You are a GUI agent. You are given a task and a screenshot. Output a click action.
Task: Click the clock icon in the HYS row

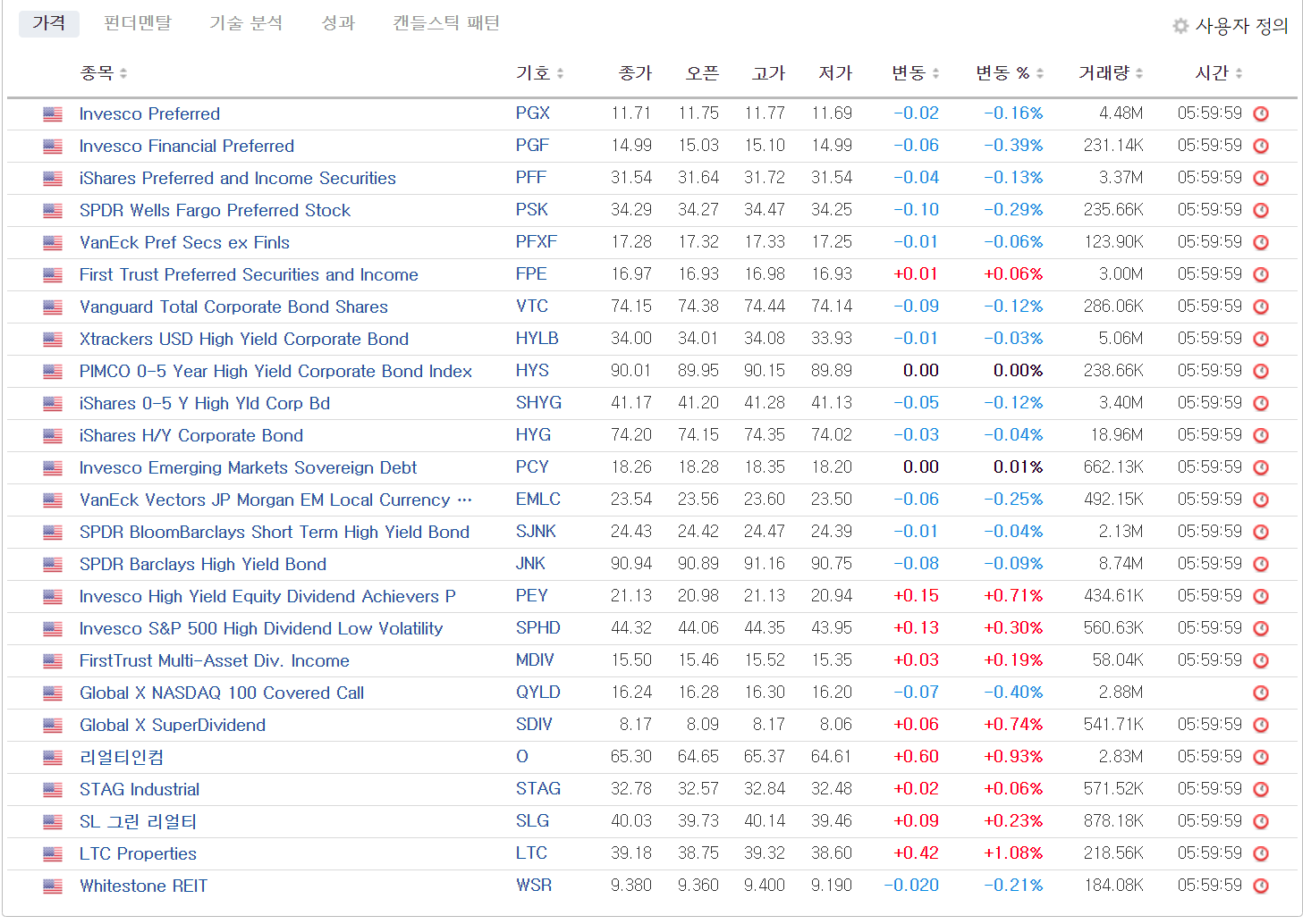pos(1261,372)
